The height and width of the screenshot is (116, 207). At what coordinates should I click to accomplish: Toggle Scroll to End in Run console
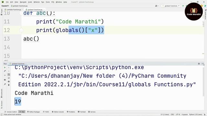click(x=9, y=78)
